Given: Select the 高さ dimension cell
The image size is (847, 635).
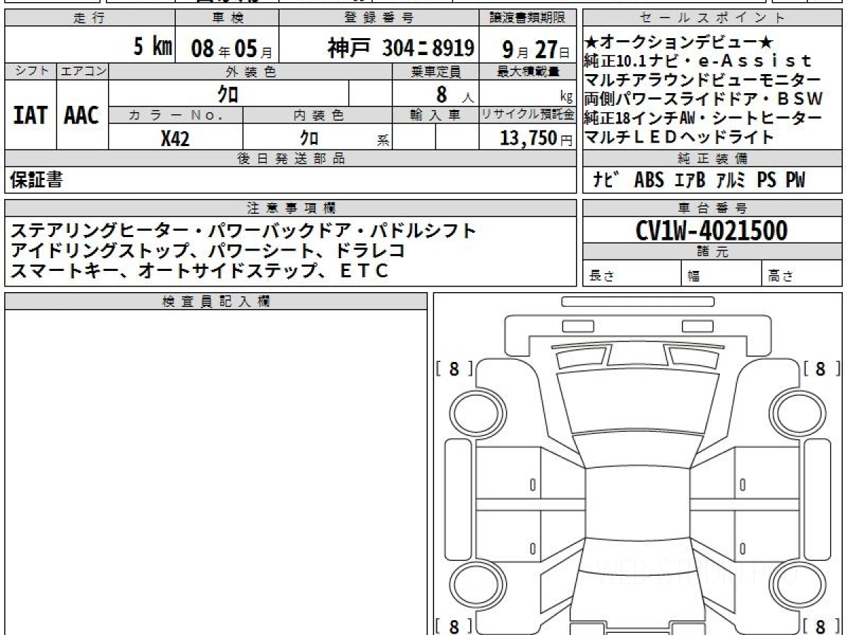Looking at the screenshot, I should (802, 274).
